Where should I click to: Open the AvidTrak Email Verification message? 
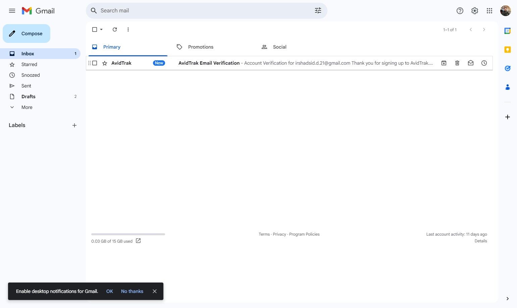(289, 63)
